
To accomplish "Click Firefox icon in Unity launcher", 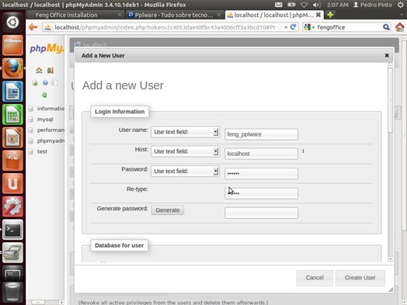I will [x=12, y=68].
